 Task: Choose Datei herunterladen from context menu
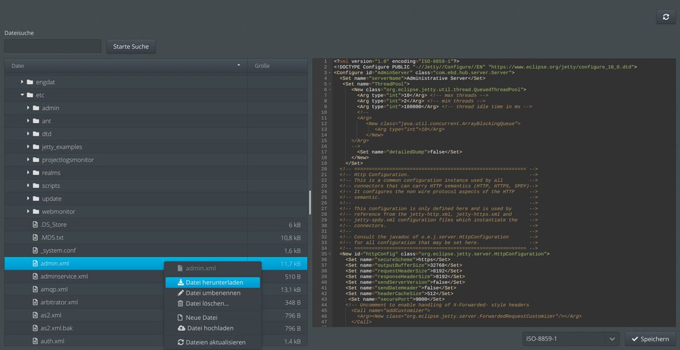coord(213,282)
